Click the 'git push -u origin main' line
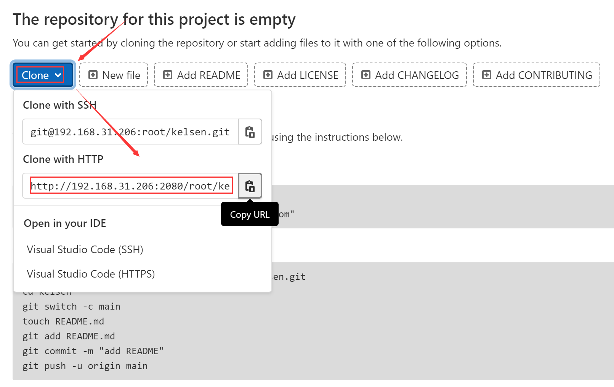The height and width of the screenshot is (387, 614). pyautogui.click(x=85, y=366)
